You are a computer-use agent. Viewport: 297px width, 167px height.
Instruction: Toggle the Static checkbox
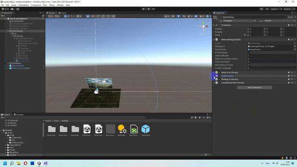click(x=286, y=17)
